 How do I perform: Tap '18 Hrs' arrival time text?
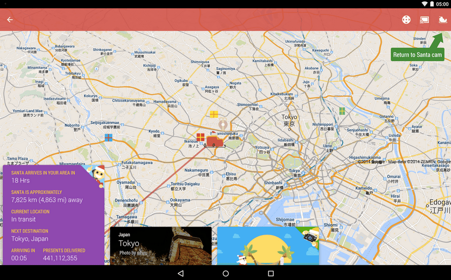coord(20,180)
